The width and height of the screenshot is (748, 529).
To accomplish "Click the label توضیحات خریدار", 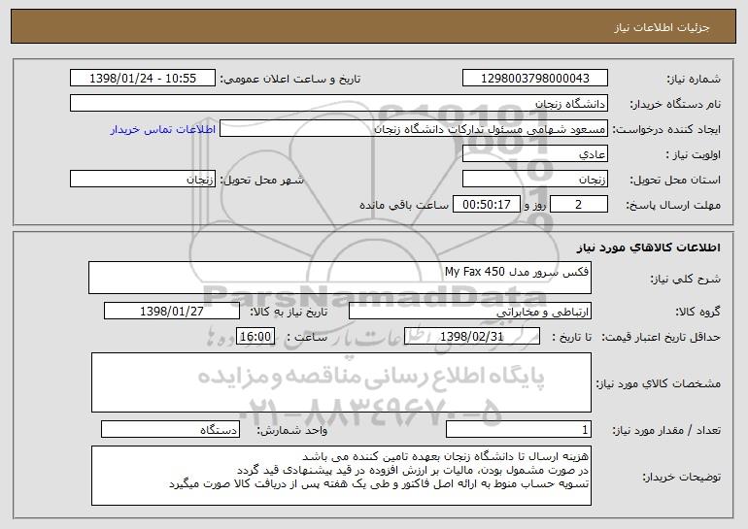I will click(682, 477).
